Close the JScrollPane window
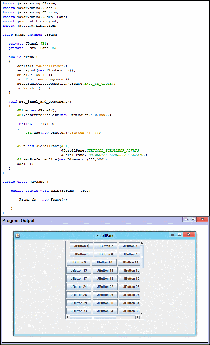This screenshot has width=210, height=345. pyautogui.click(x=188, y=235)
